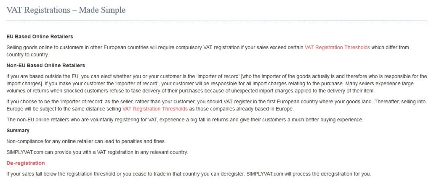This screenshot has width=431, height=181.
Task: Click 'SIMPLYVAT.com will process the deregistration for you'
Action: (309, 174)
